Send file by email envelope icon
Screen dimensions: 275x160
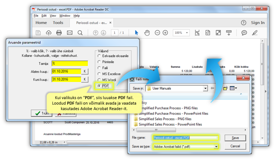click(70, 33)
